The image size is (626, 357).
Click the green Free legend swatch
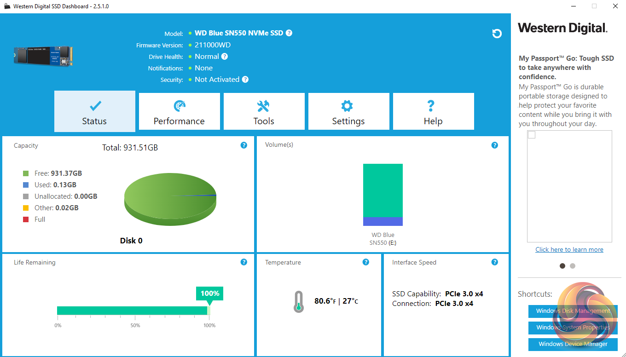(x=26, y=173)
